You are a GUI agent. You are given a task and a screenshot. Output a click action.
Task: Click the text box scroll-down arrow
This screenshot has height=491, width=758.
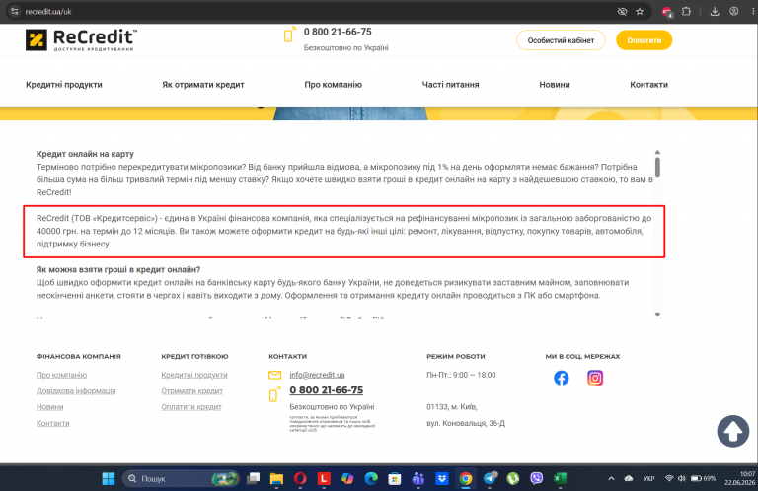click(657, 315)
